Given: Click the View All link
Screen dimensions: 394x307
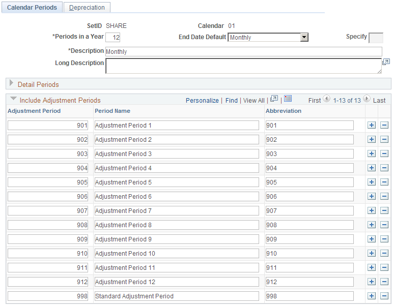Looking at the screenshot, I should 254,100.
